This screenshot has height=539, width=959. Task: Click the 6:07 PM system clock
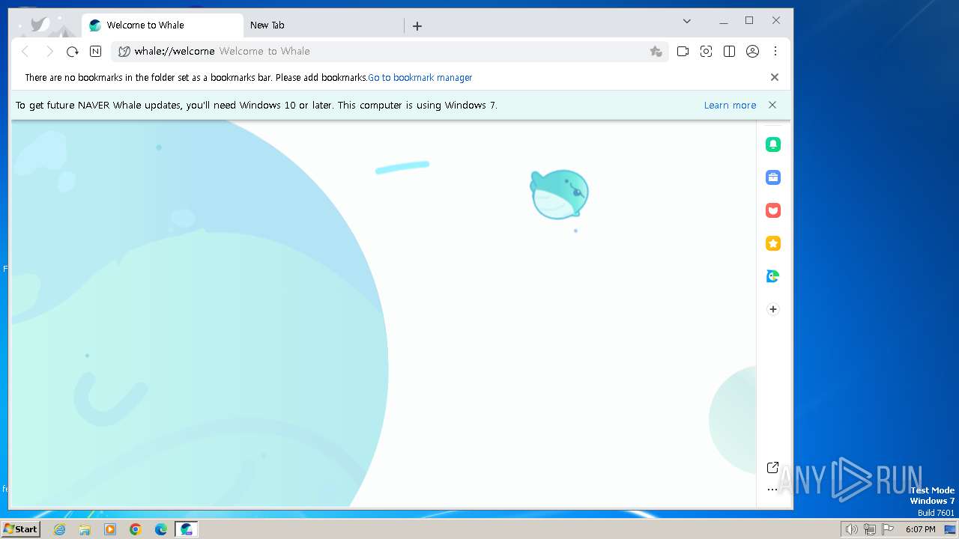[x=920, y=529]
